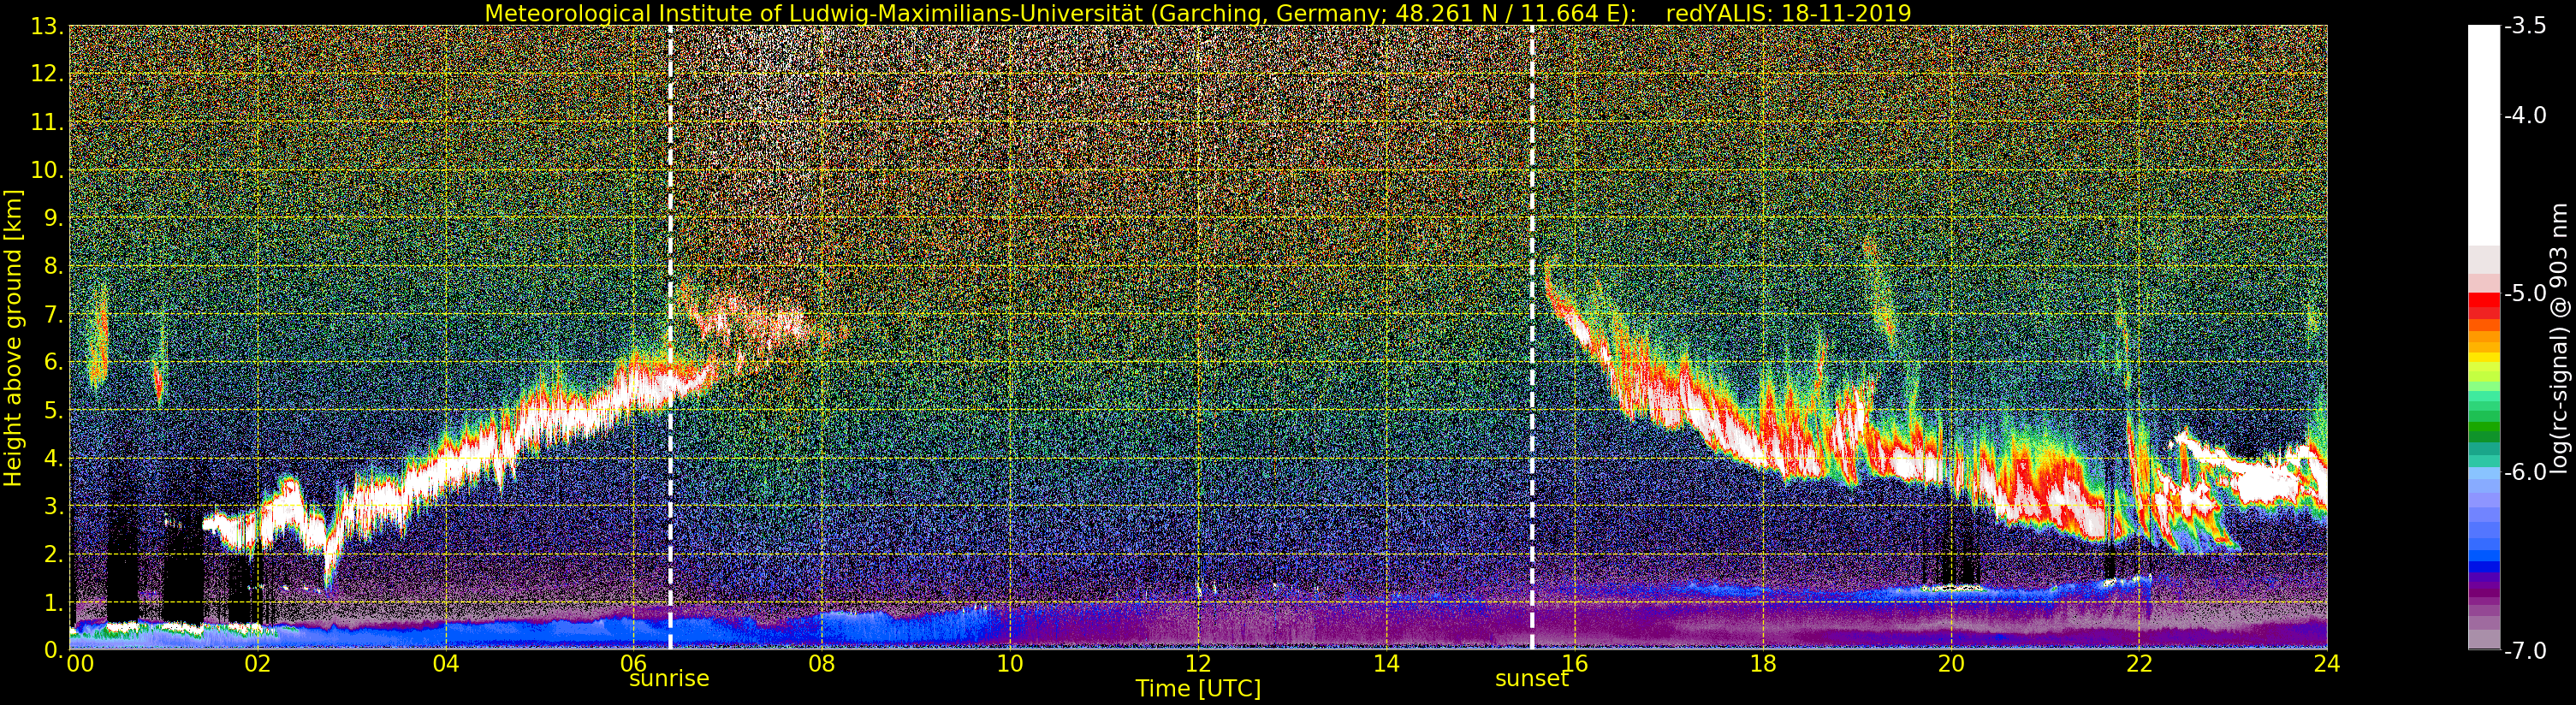Click the time axis tick label '20'
2576x705 pixels.
1951,664
